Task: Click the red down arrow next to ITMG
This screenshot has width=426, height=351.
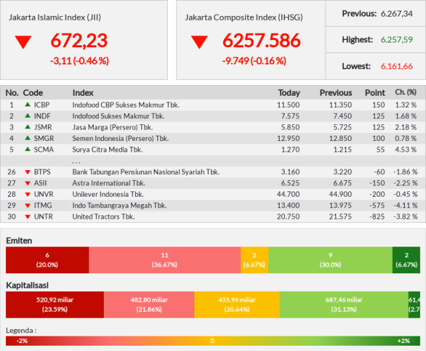Action: point(27,205)
